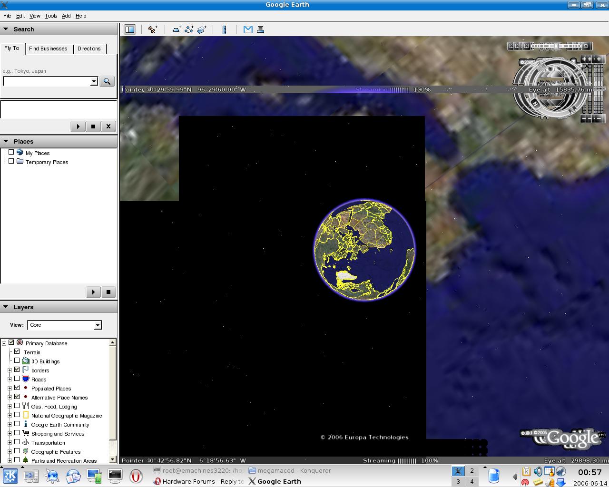Switch to the Directions tab
The width and height of the screenshot is (609, 487).
pyautogui.click(x=89, y=49)
